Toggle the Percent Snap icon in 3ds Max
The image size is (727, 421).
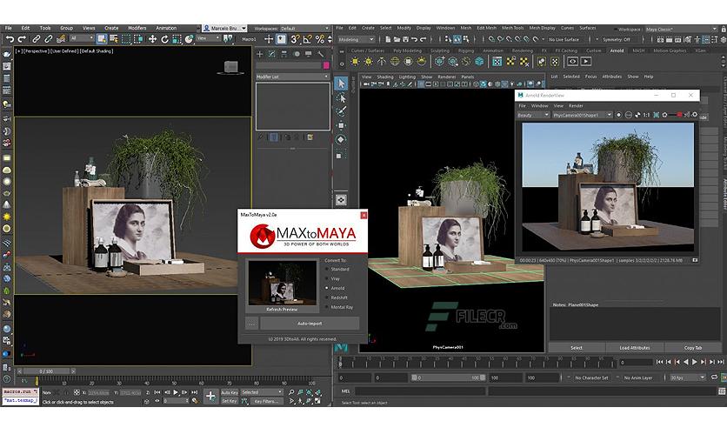point(319,39)
